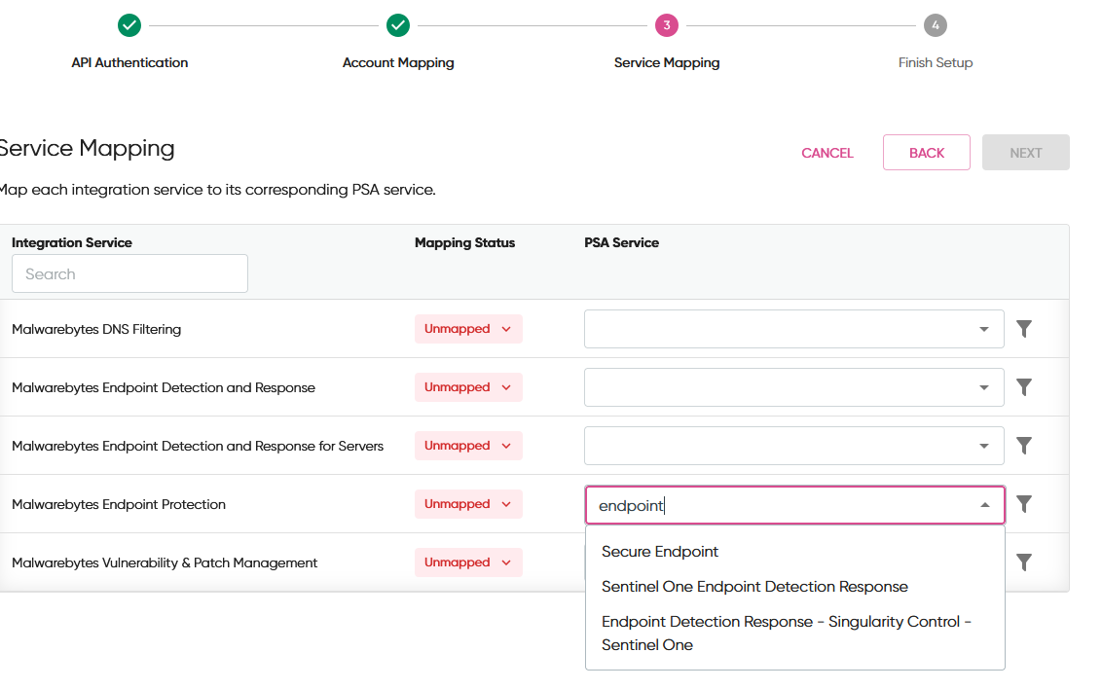Click filter icon for Endpoint Detection and Response row

coord(1023,387)
